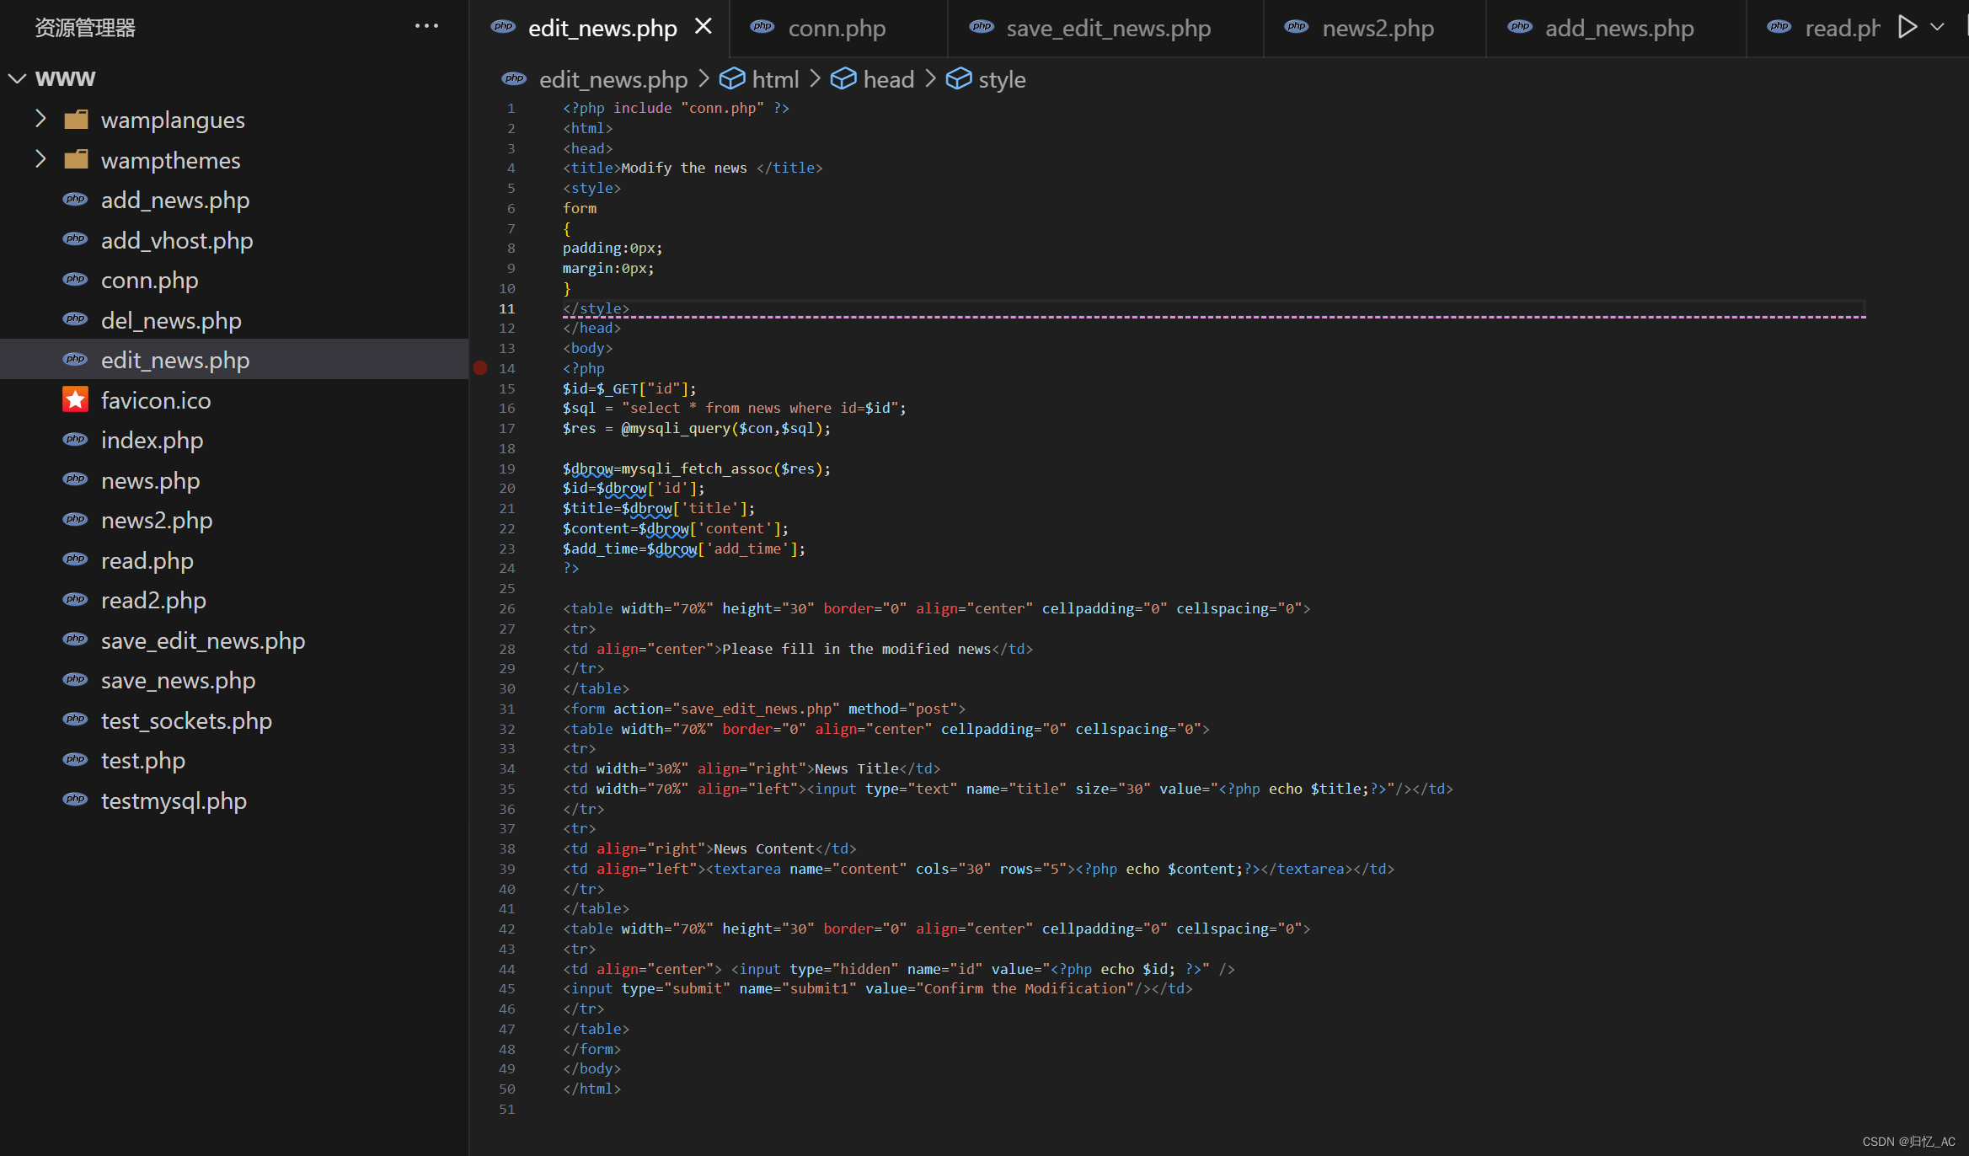1969x1156 pixels.
Task: Open explorer more actions ellipsis menu
Action: [426, 27]
